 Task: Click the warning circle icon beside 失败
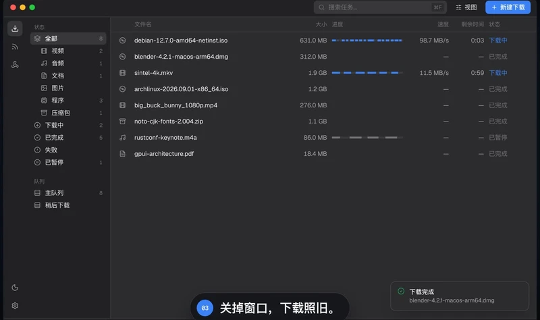[37, 150]
